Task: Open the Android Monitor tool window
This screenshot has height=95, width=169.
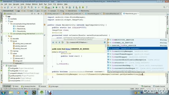Action: pos(28,86)
